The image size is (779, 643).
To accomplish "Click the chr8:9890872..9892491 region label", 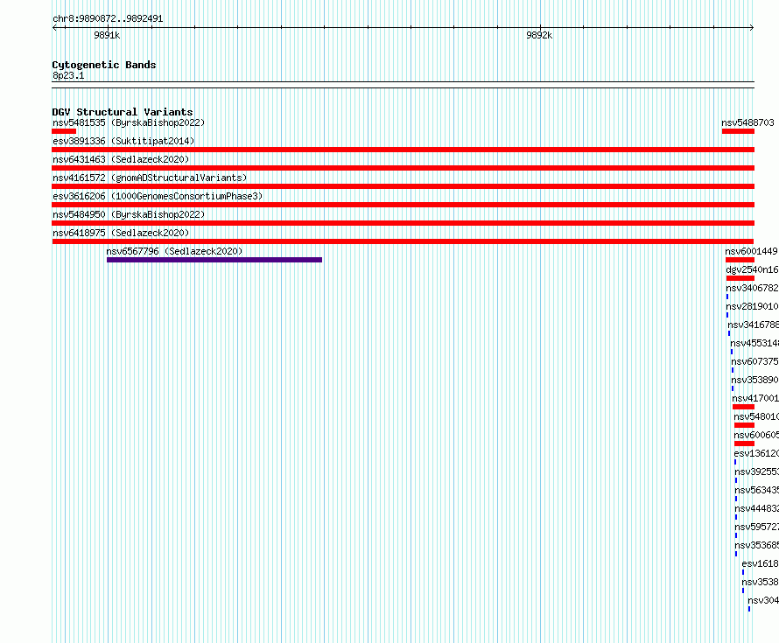I will pos(108,18).
